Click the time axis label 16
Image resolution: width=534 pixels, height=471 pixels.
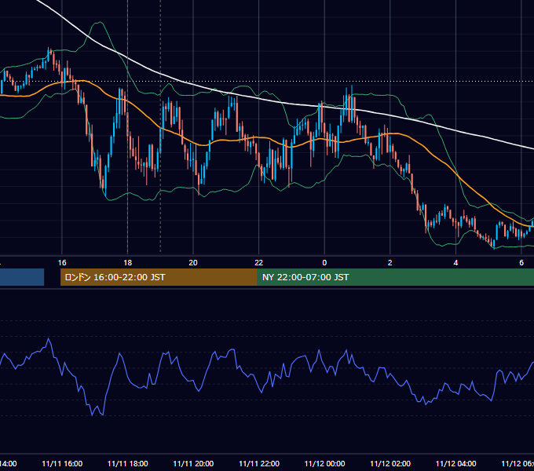pyautogui.click(x=62, y=263)
